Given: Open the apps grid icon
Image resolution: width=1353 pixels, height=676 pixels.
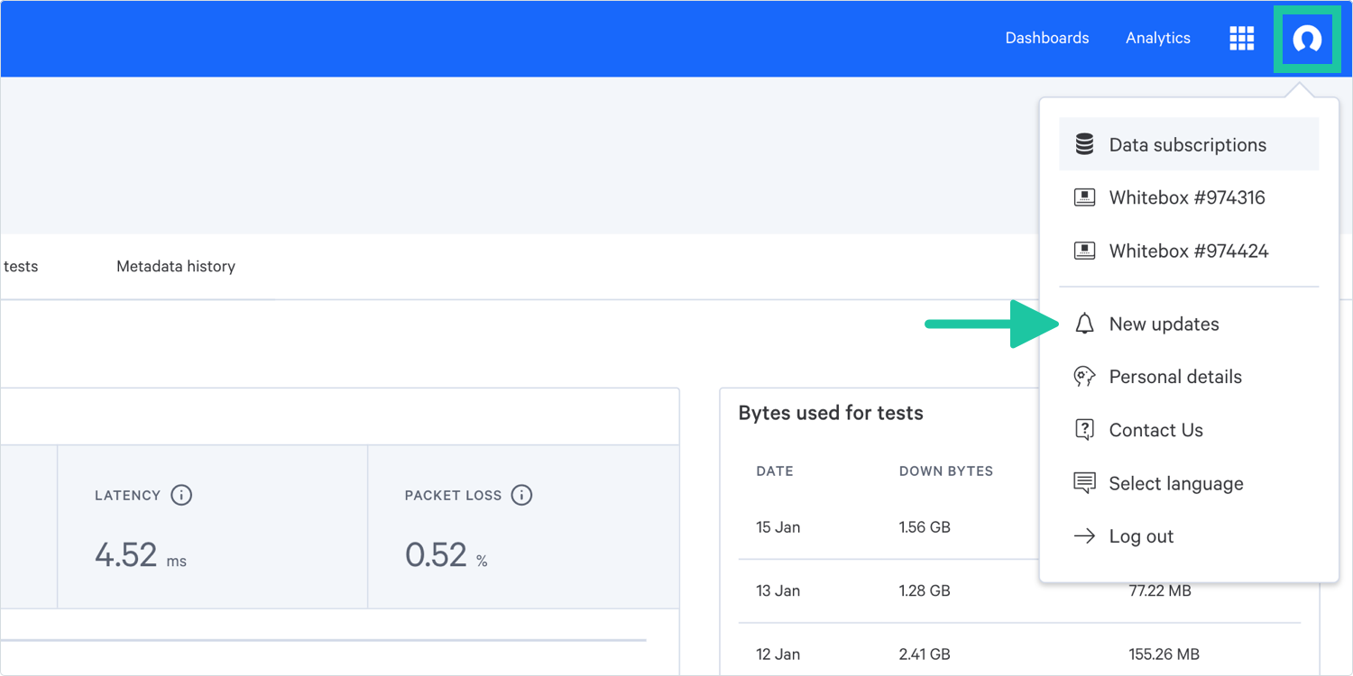Looking at the screenshot, I should click(1241, 39).
